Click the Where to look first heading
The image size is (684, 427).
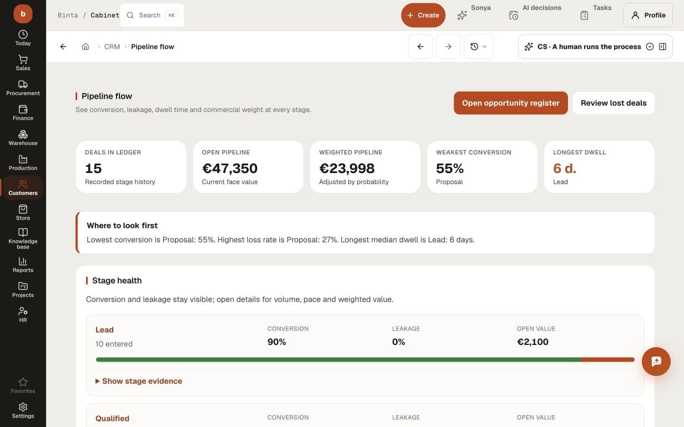[x=122, y=225]
